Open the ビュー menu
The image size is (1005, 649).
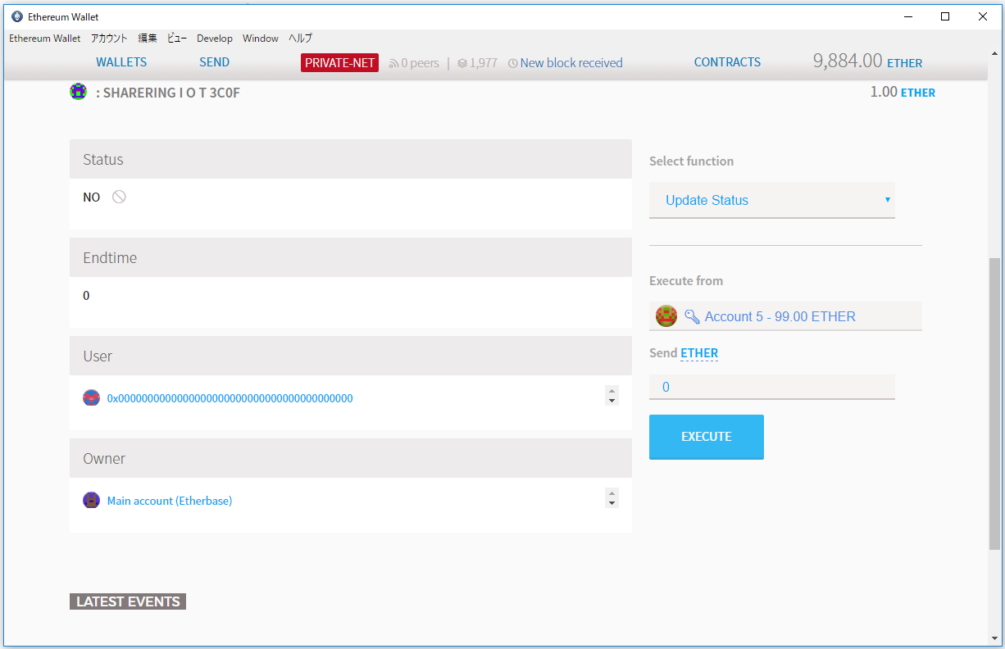click(x=177, y=39)
